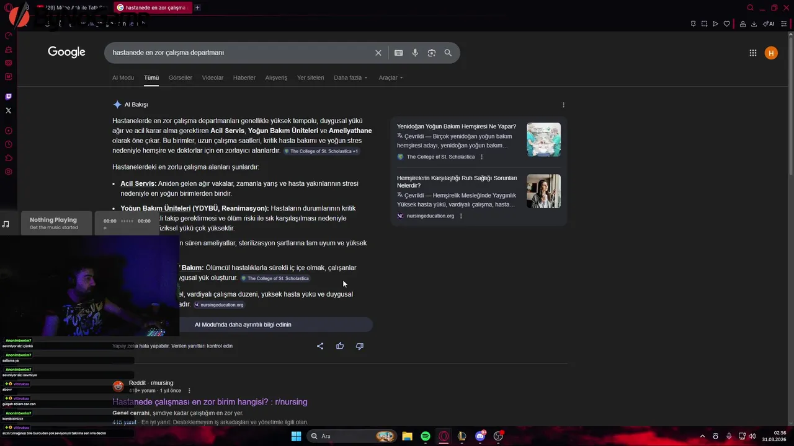Viewport: 794px width, 446px height.
Task: Expand the Araçlar dropdown
Action: pyautogui.click(x=391, y=77)
